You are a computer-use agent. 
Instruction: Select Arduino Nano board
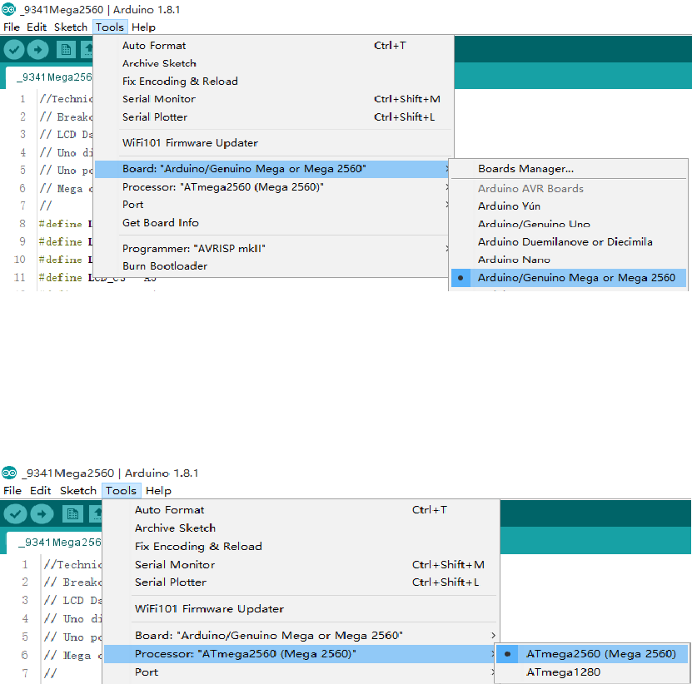[569, 260]
